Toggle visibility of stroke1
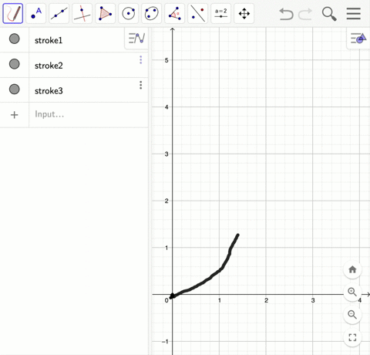This screenshot has height=355, width=370. point(15,39)
